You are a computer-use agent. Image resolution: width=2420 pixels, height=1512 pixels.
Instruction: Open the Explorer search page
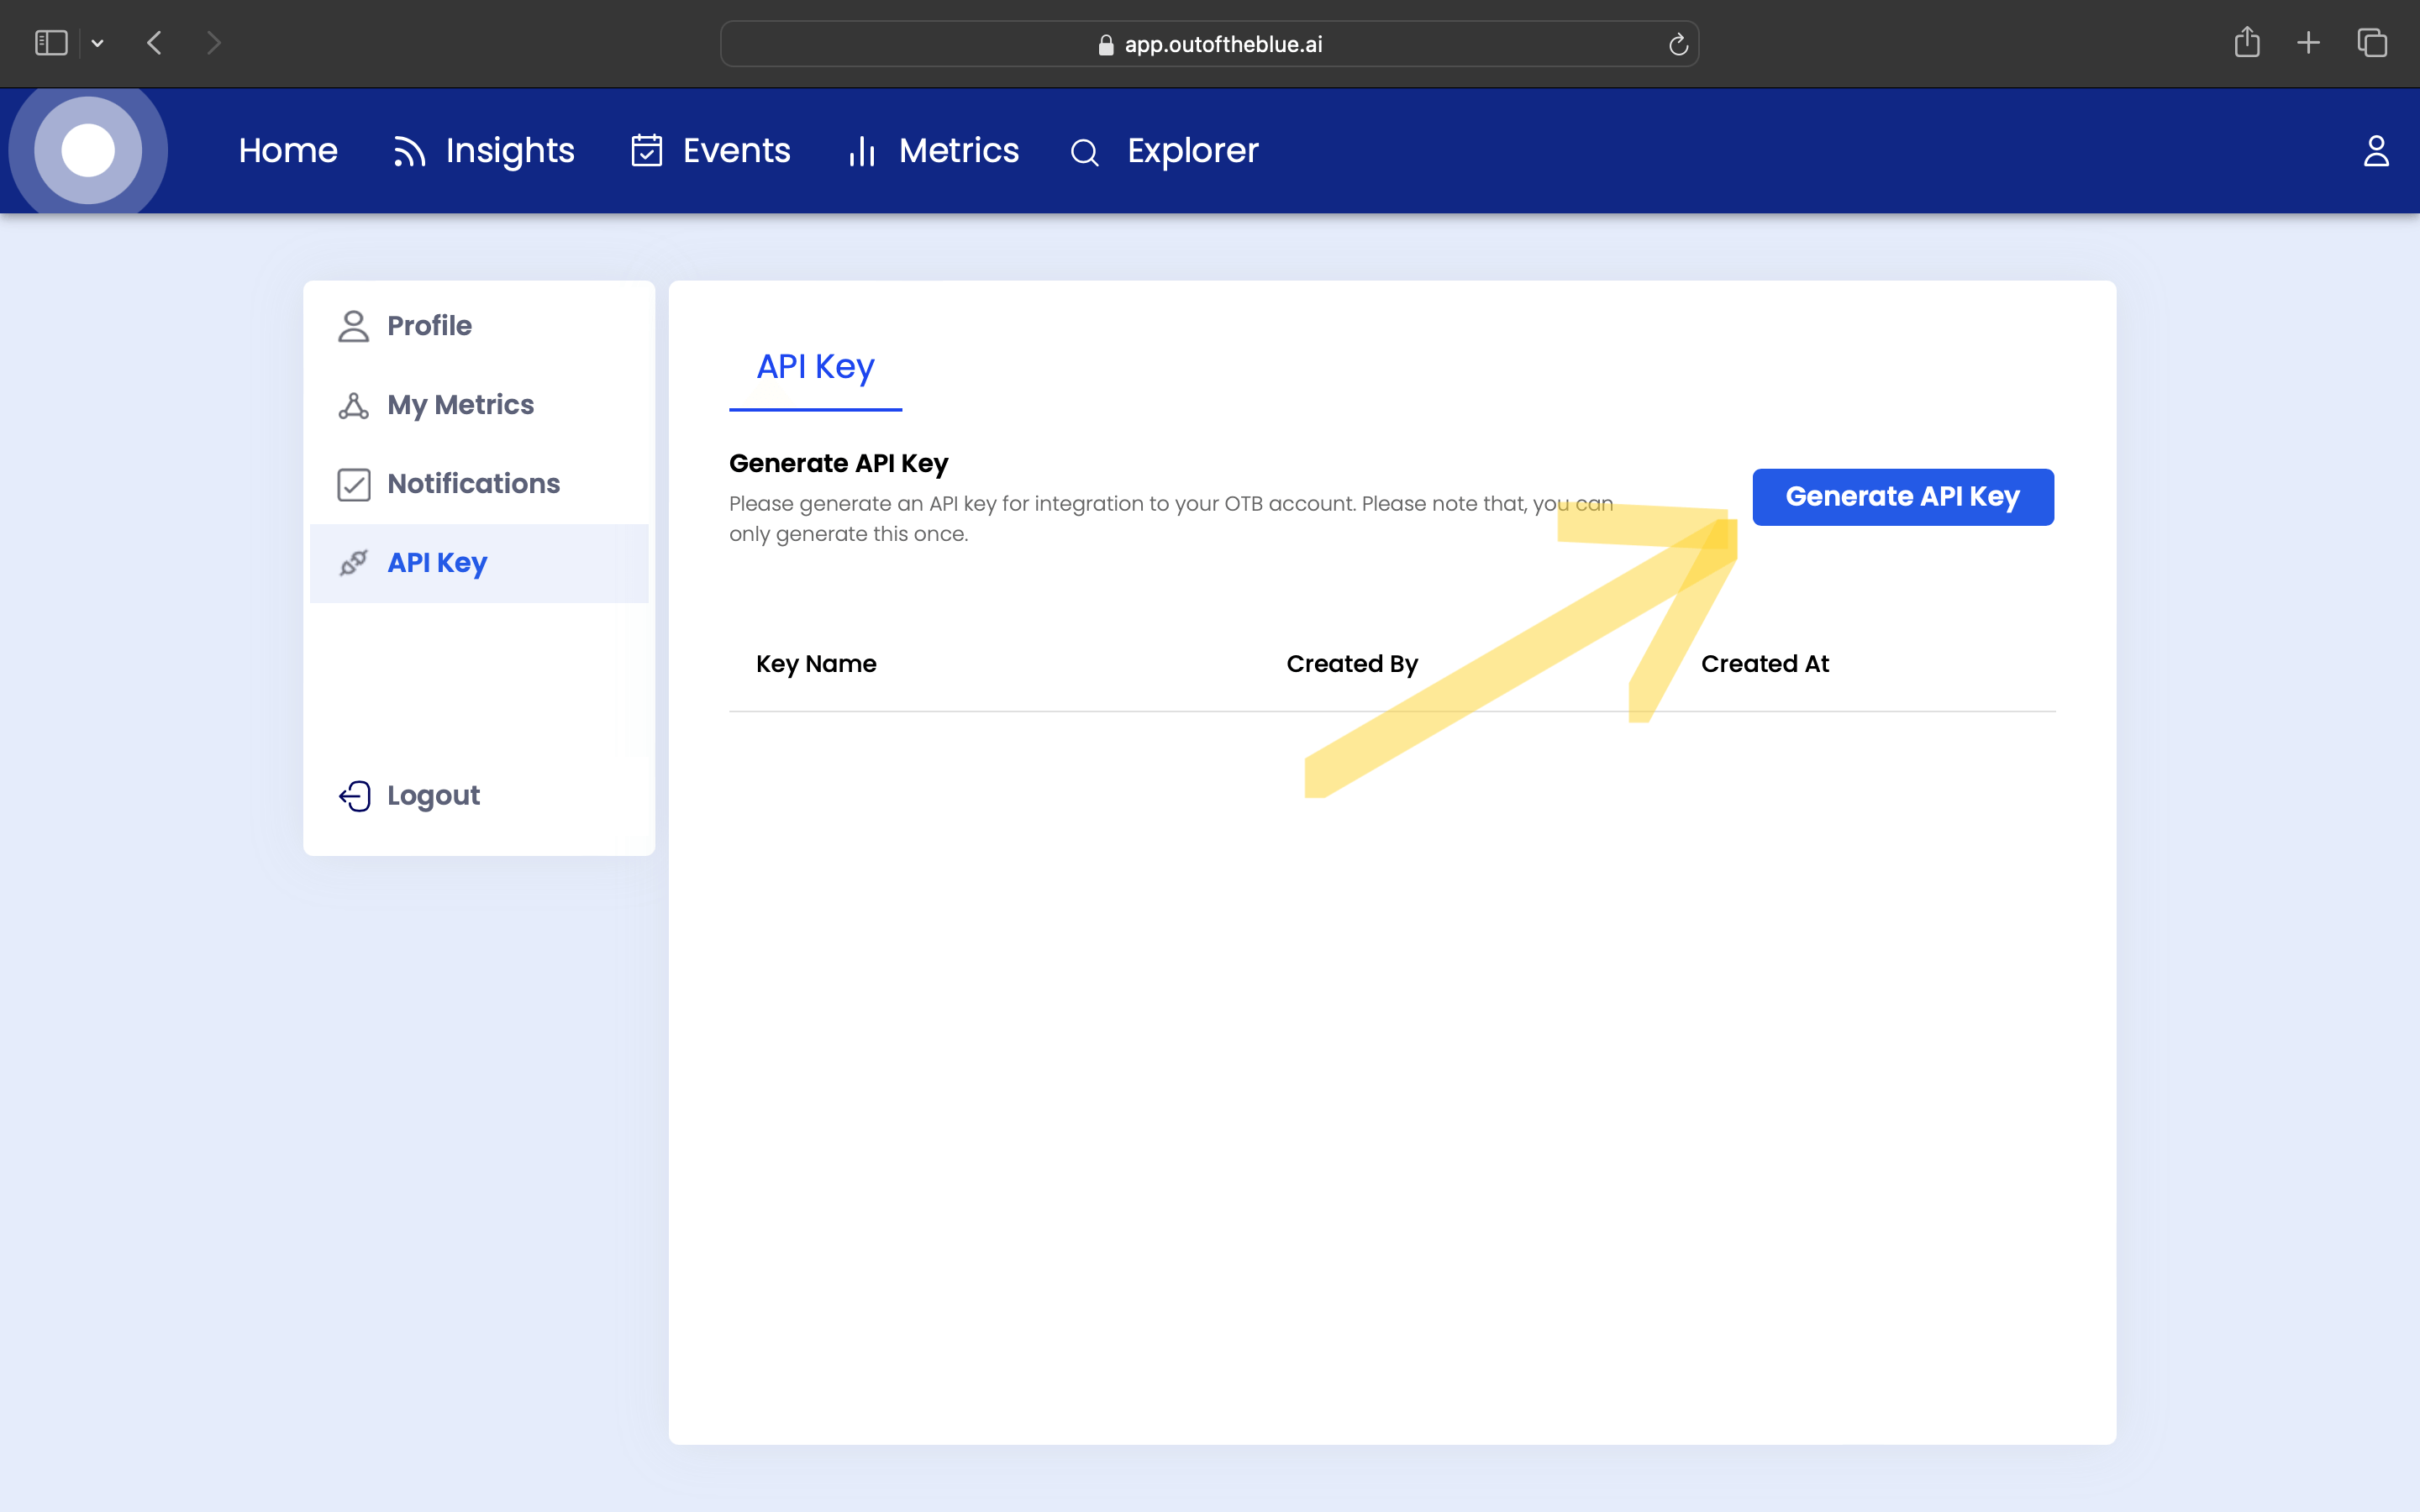[1164, 151]
